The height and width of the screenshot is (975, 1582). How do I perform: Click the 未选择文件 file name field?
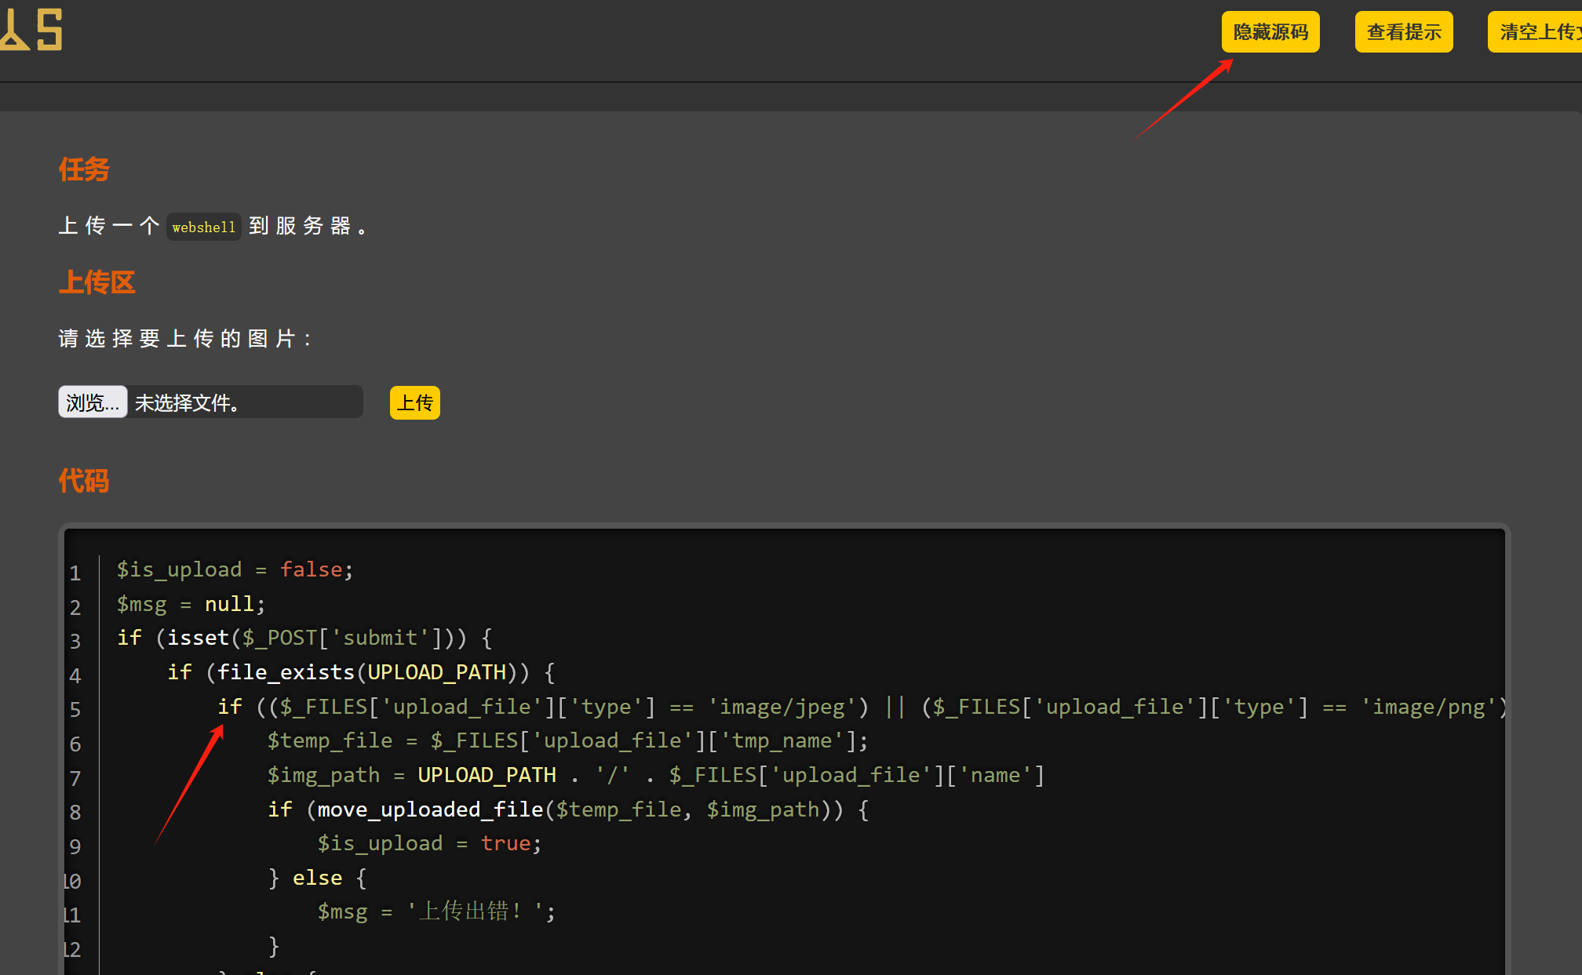[245, 402]
